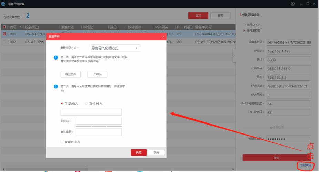Click the horizontal scrollbar under the device table
The height and width of the screenshot is (172, 319).
point(47,169)
